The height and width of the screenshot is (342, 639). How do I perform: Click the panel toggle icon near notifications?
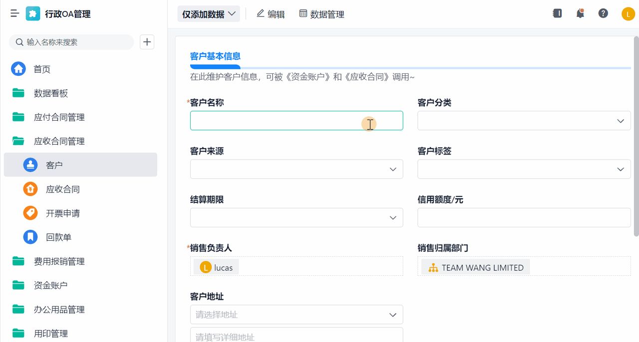[x=557, y=13]
